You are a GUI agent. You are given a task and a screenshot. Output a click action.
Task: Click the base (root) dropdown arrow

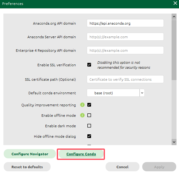pyautogui.click(x=142, y=93)
